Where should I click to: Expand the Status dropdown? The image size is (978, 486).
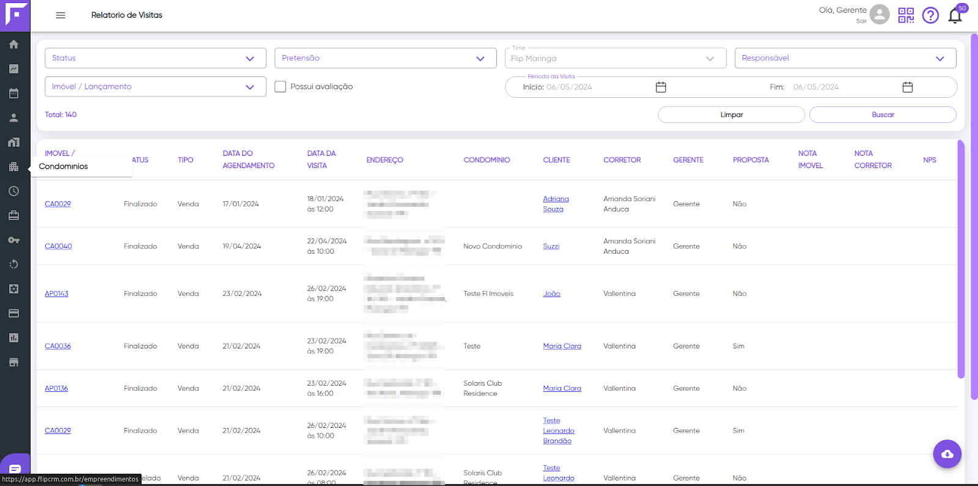(155, 58)
